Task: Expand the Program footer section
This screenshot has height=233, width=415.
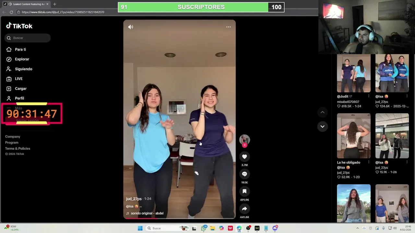Action: [x=12, y=142]
